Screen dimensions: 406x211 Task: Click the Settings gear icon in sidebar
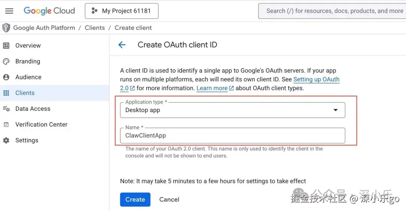tap(6, 140)
